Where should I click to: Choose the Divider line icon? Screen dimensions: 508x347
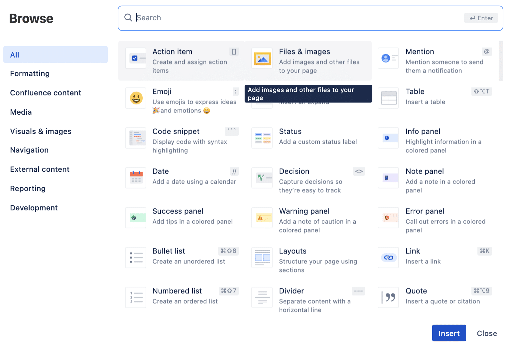click(262, 297)
